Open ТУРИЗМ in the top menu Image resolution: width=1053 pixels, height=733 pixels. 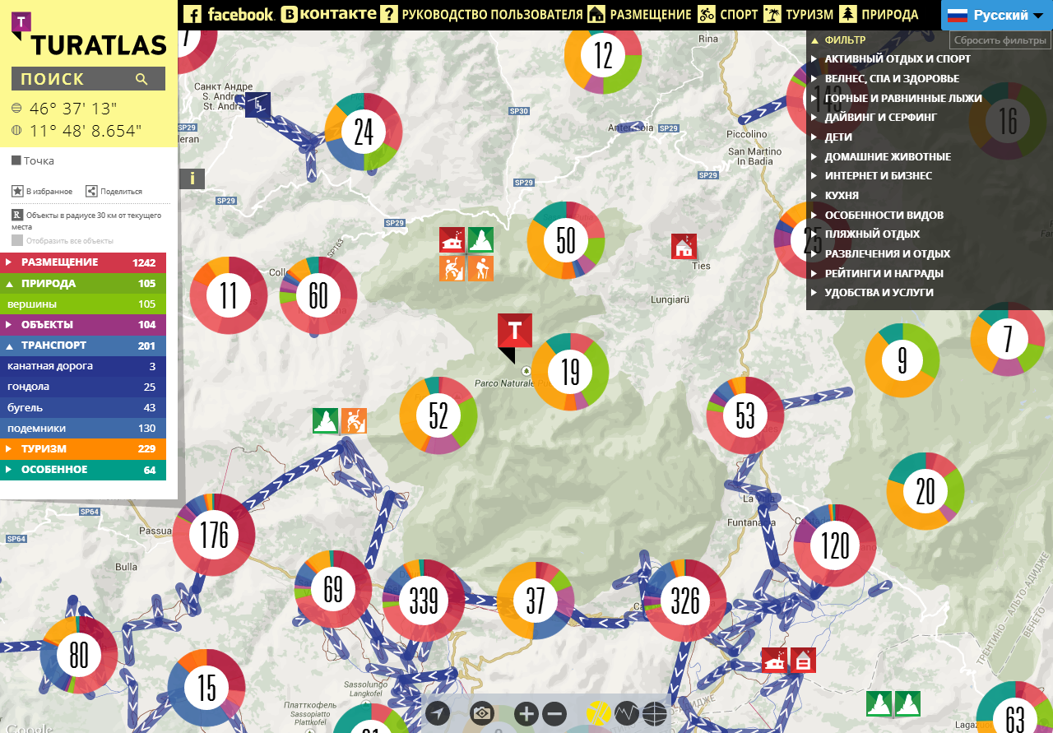[798, 14]
